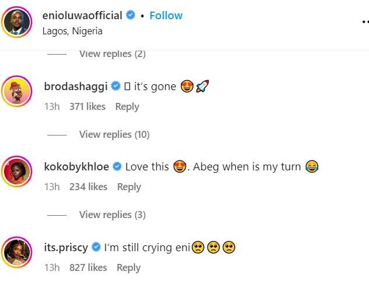Expand View replies (2)
The image size is (369, 282).
click(113, 54)
